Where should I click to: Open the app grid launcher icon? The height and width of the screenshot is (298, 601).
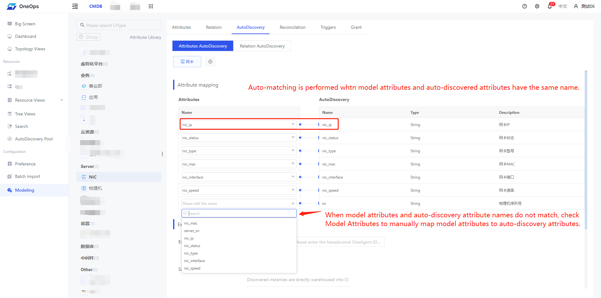point(151,6)
